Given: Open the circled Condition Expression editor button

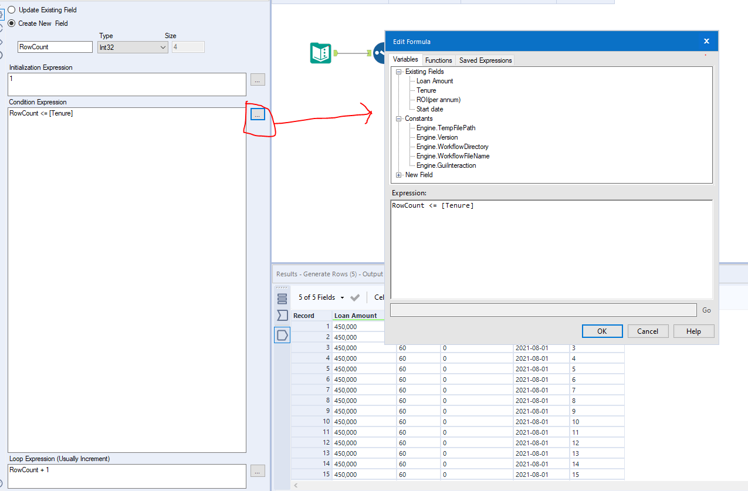Looking at the screenshot, I should pyautogui.click(x=257, y=114).
